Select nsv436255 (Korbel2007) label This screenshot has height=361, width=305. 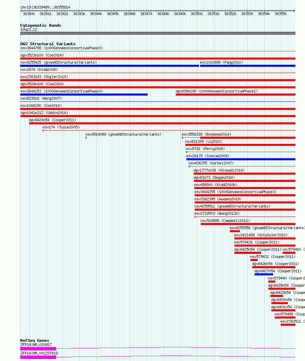[211, 163]
